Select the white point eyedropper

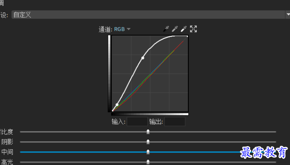(x=184, y=29)
